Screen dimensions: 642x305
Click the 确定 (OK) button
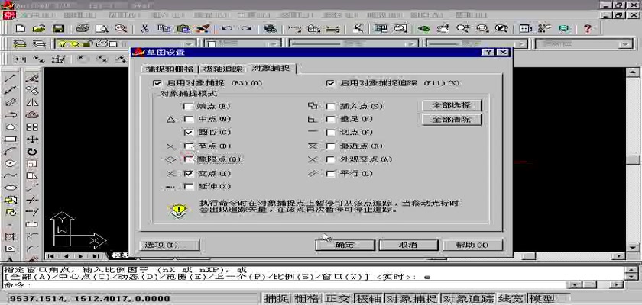344,245
